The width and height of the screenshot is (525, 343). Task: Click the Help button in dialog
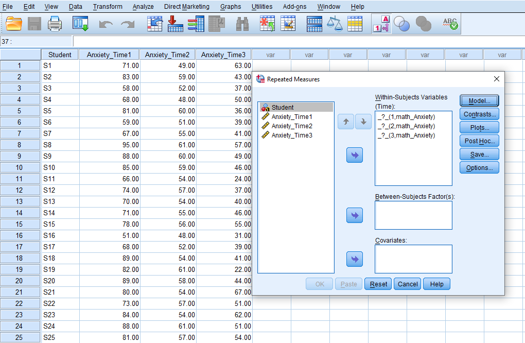click(x=436, y=284)
